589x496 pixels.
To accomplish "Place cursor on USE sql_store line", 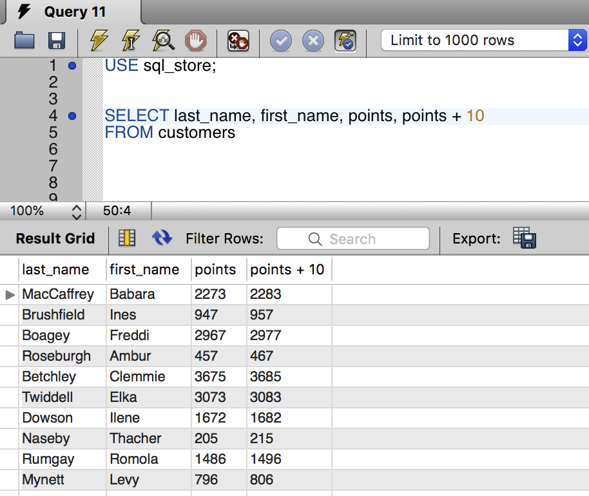I will [x=160, y=66].
